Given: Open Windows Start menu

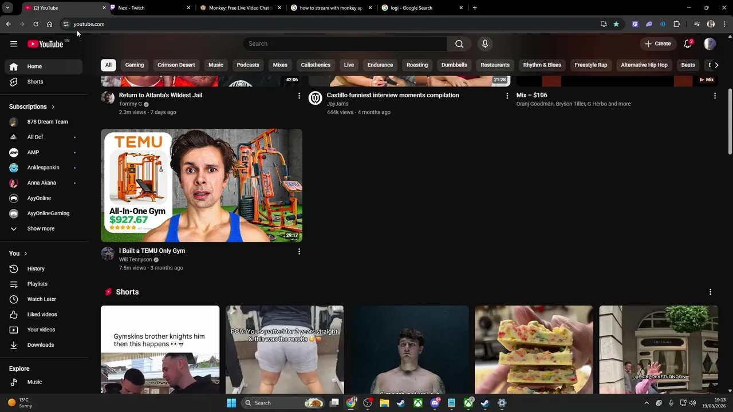Looking at the screenshot, I should [231, 403].
